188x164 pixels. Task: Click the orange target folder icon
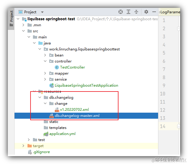click(x=30, y=146)
